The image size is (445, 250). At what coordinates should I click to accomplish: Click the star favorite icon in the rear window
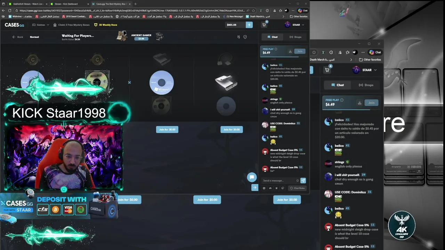point(314,52)
